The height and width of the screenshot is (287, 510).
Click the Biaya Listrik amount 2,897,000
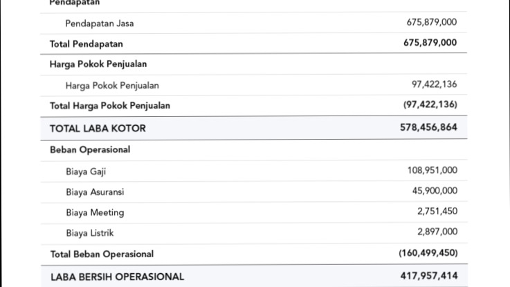point(437,232)
